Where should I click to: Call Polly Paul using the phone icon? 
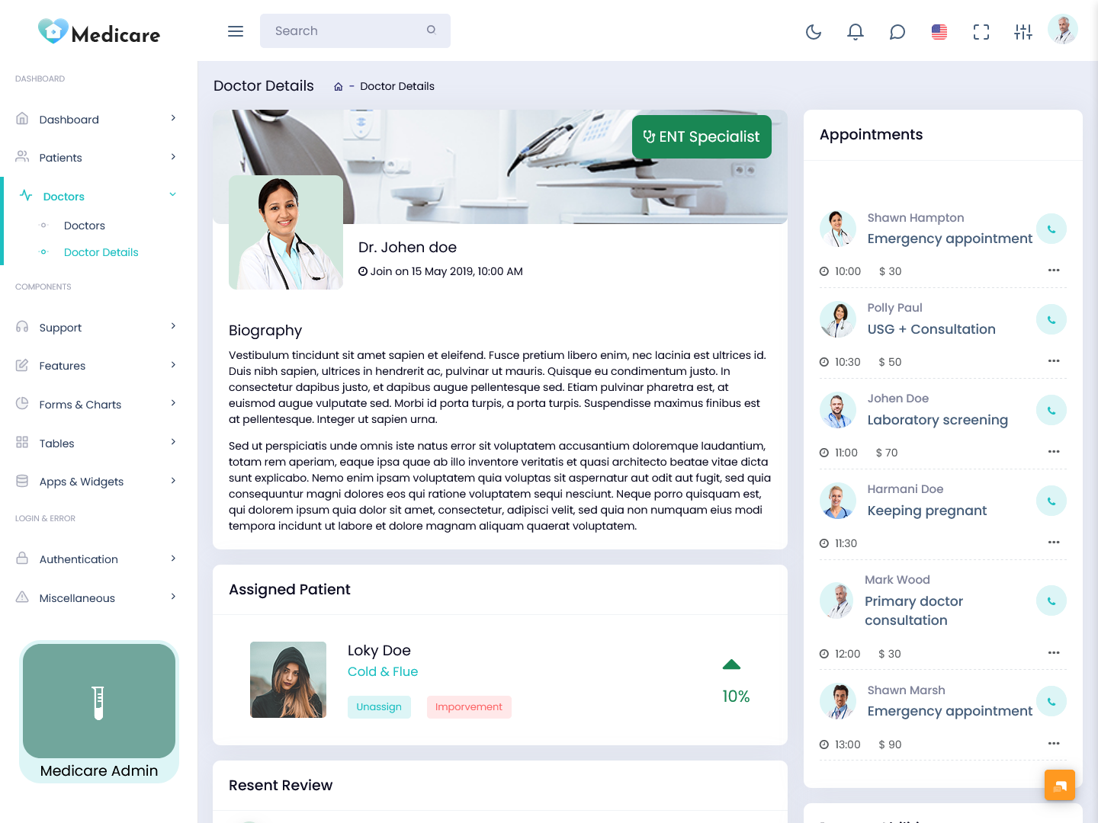point(1051,319)
